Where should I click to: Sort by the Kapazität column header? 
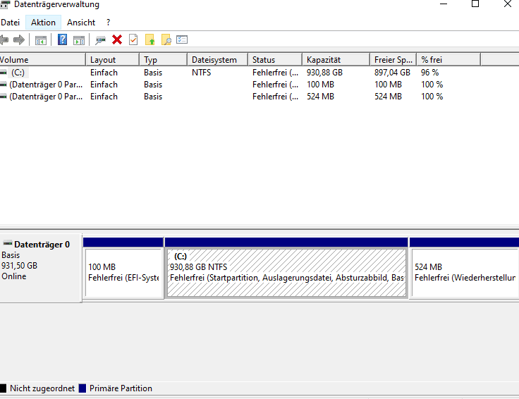[336, 59]
